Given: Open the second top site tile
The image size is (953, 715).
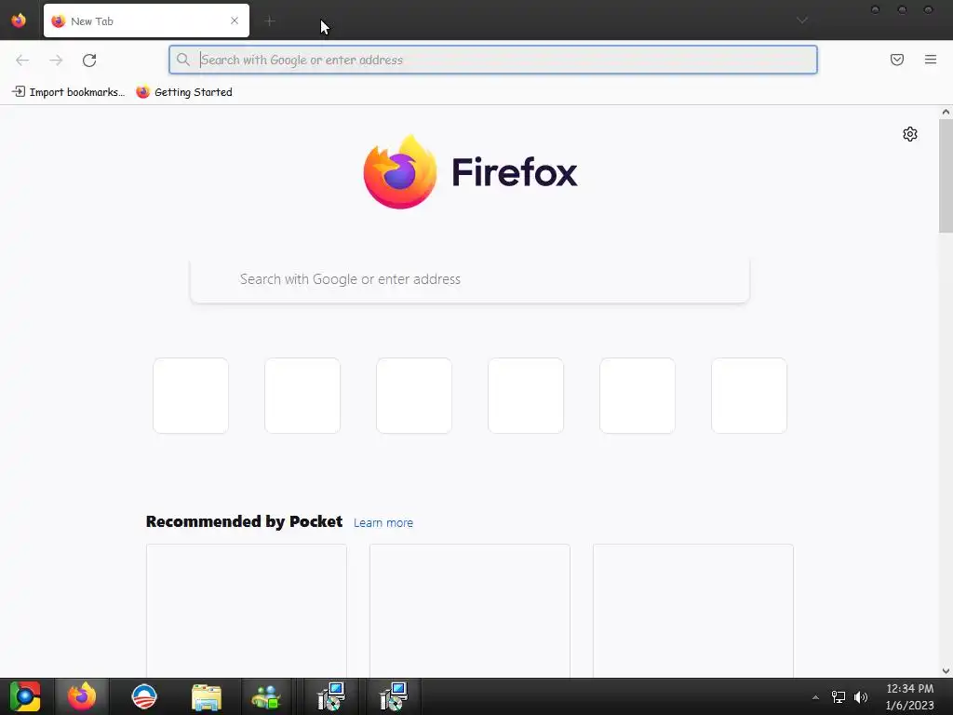Looking at the screenshot, I should (302, 396).
